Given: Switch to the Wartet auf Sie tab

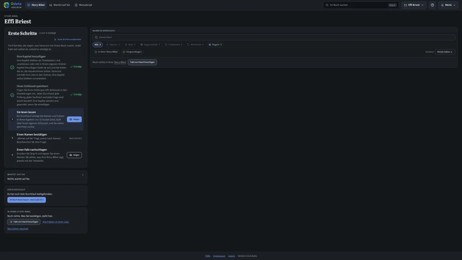Looking at the screenshot, I should point(60,5).
